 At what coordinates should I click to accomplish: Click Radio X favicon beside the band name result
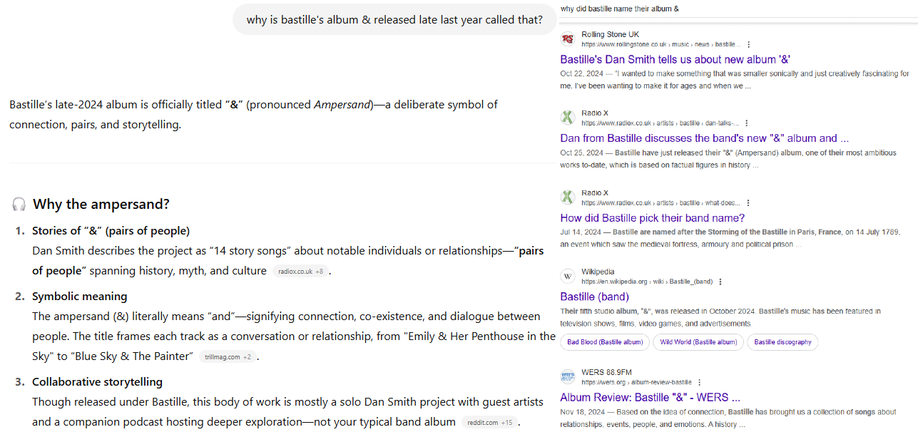coord(568,197)
